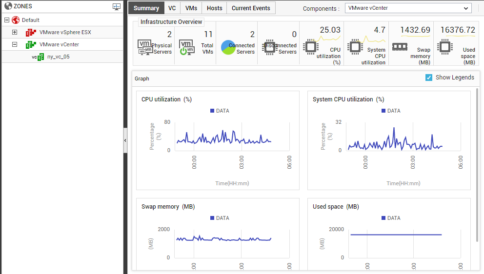Screen dimensions: 484x274
Task: Click the 4.7 System CPU value
Action: point(380,30)
